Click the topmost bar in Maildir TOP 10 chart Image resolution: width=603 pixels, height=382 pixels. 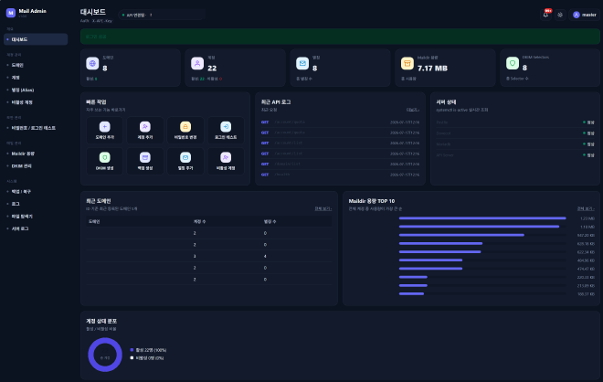482,218
